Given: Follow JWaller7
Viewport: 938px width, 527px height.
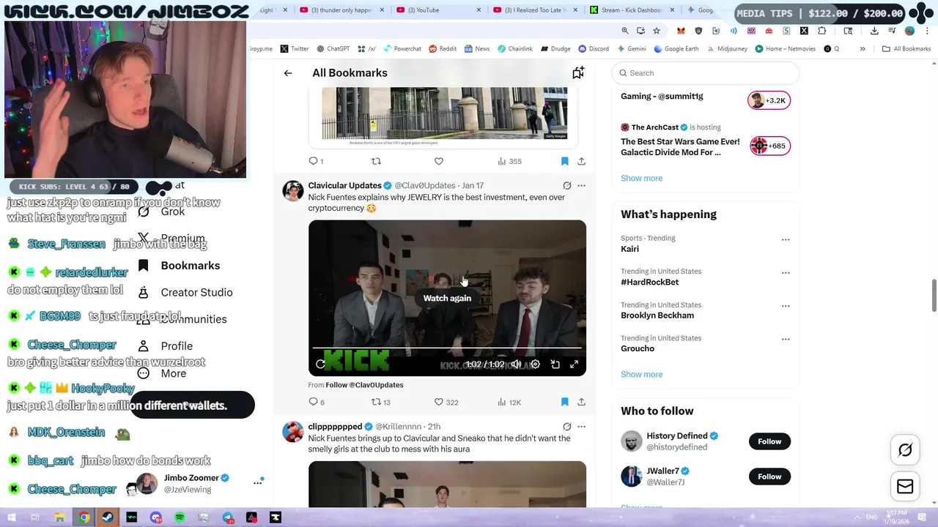Looking at the screenshot, I should (769, 476).
